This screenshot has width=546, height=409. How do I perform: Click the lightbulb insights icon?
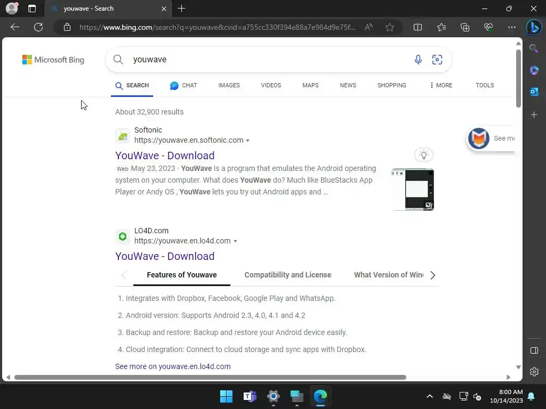pyautogui.click(x=424, y=155)
